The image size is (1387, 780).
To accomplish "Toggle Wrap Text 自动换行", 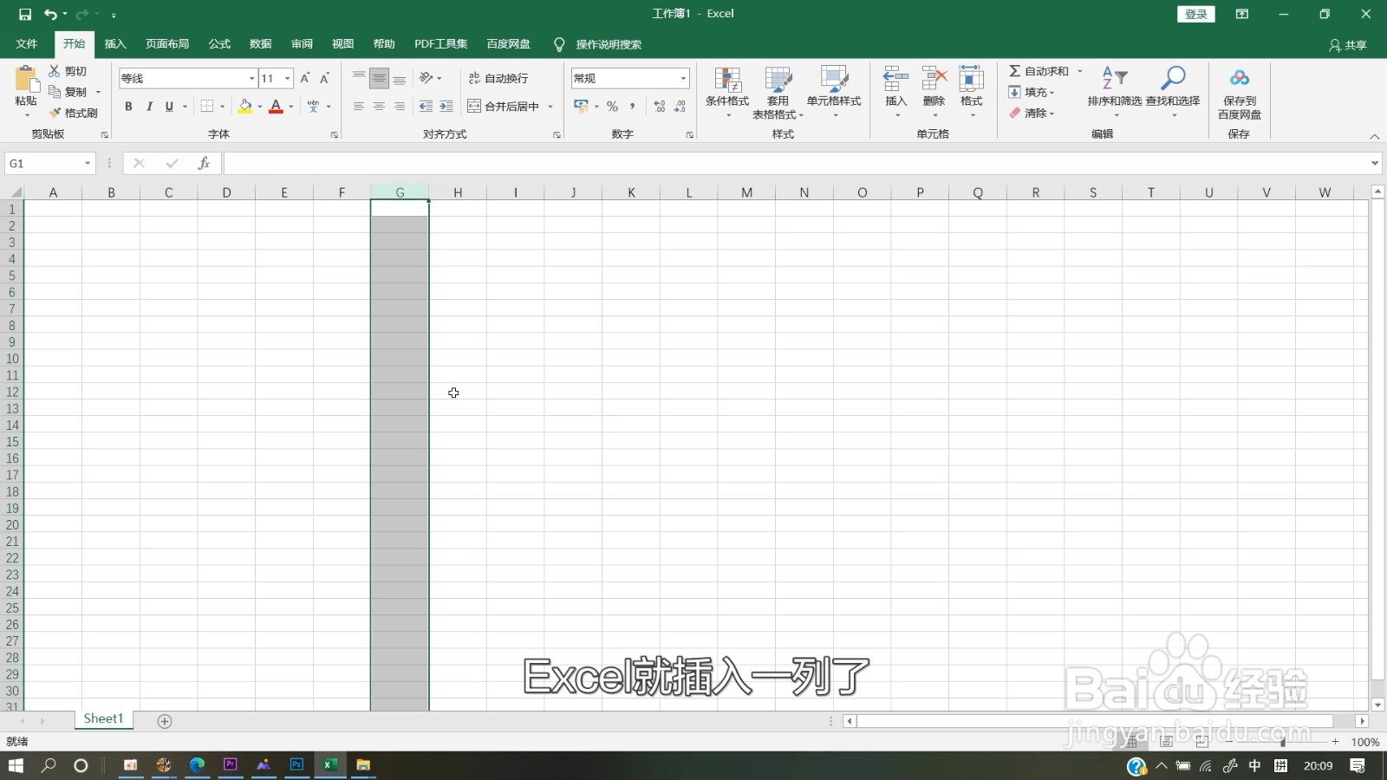I will (498, 78).
